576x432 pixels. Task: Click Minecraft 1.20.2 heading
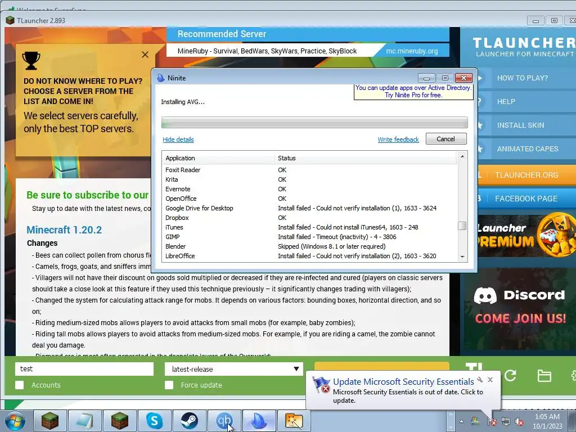pyautogui.click(x=64, y=230)
